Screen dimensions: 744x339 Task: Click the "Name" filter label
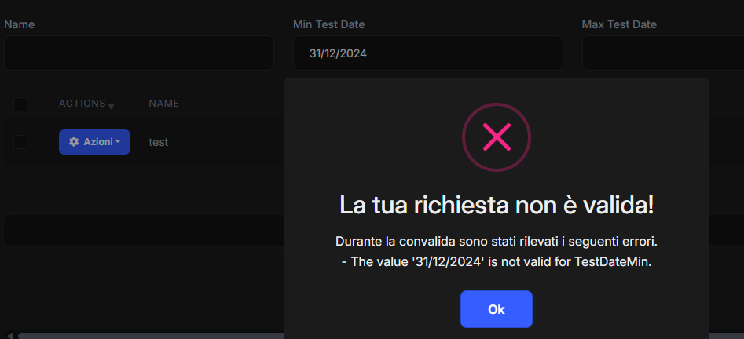tap(19, 24)
